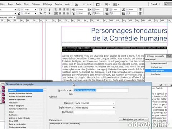Viewport: 172px width, 129px height.
Task: Align paragraph away from spine
Action: (68, 13)
